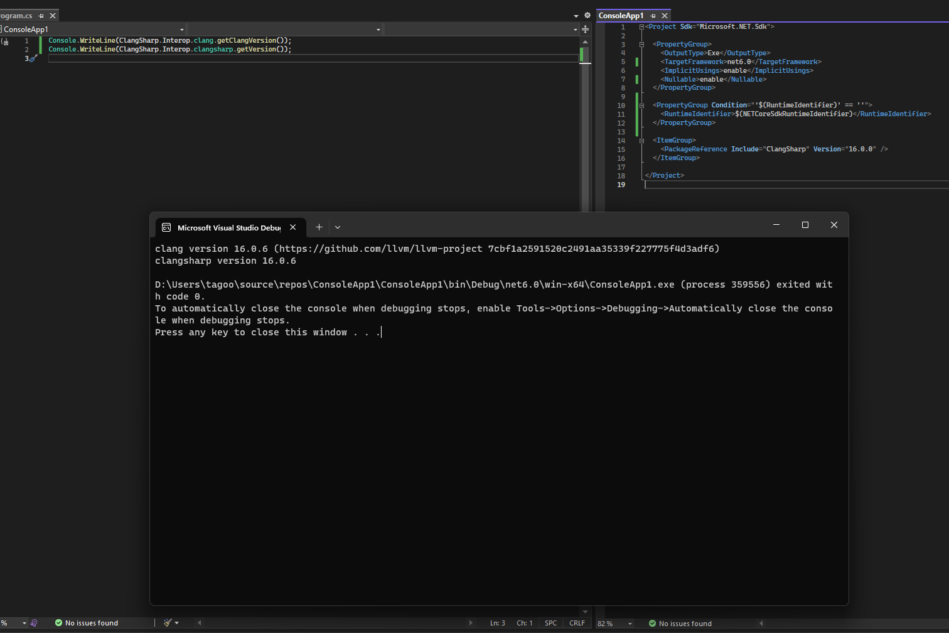This screenshot has width=949, height=633.
Task: Click the SPC indentation indicator
Action: [550, 622]
